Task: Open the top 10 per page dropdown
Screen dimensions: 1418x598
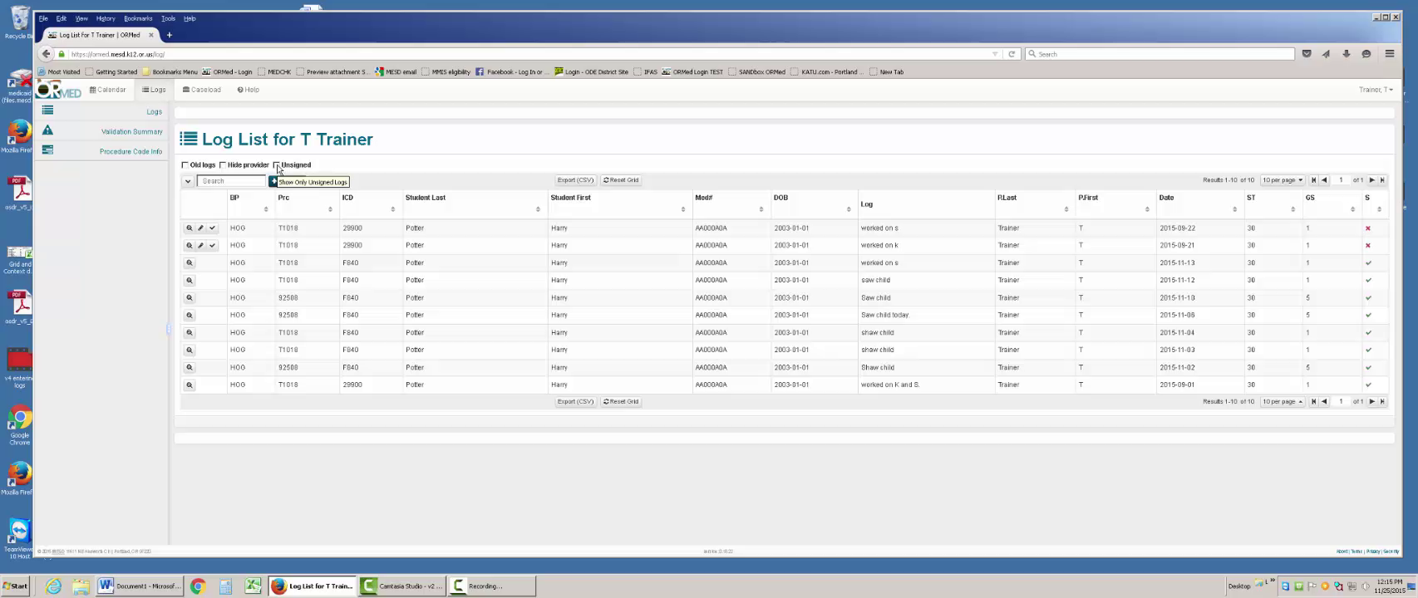Action: pyautogui.click(x=1282, y=180)
